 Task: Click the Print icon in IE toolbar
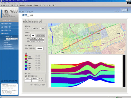47,5
